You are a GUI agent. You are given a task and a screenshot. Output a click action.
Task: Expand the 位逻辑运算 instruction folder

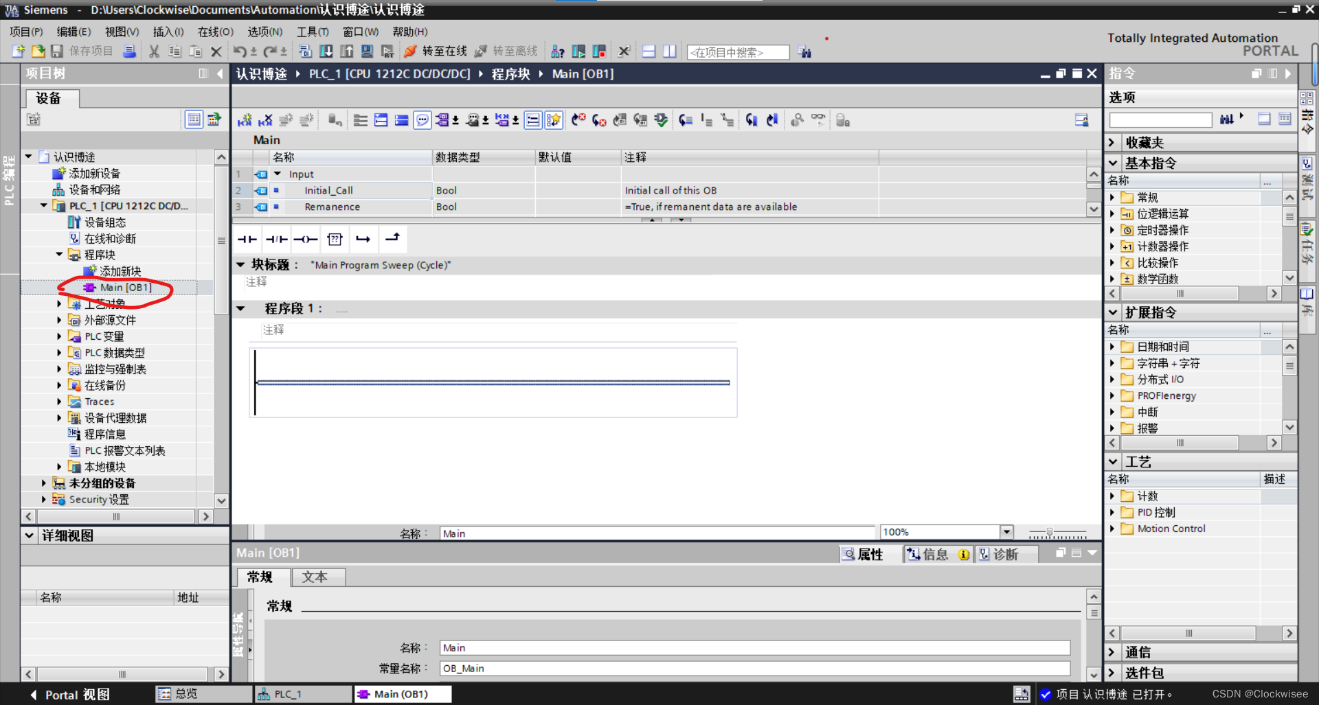click(x=1112, y=213)
